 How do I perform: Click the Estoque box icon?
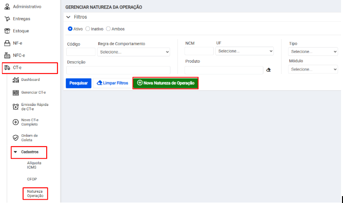[7, 31]
